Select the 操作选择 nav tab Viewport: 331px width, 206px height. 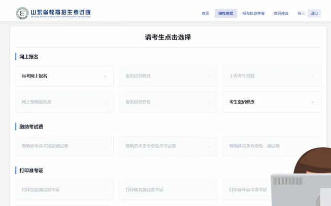[x=226, y=13]
